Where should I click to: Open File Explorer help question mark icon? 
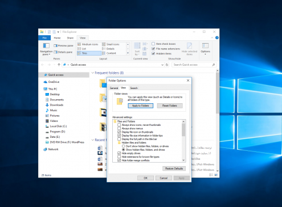tap(217, 38)
